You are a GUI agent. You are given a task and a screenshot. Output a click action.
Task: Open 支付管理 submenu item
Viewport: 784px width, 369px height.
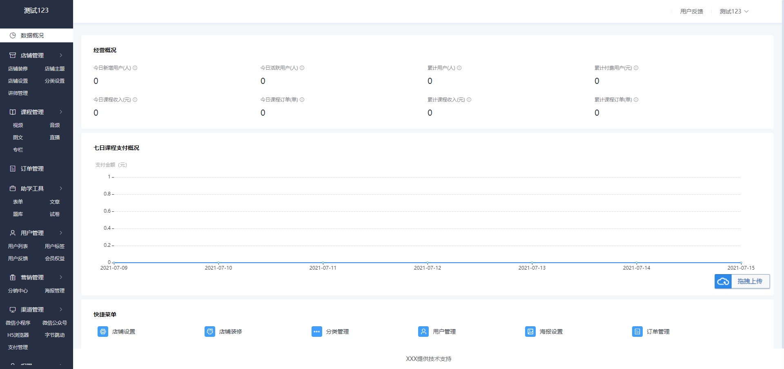click(x=18, y=347)
